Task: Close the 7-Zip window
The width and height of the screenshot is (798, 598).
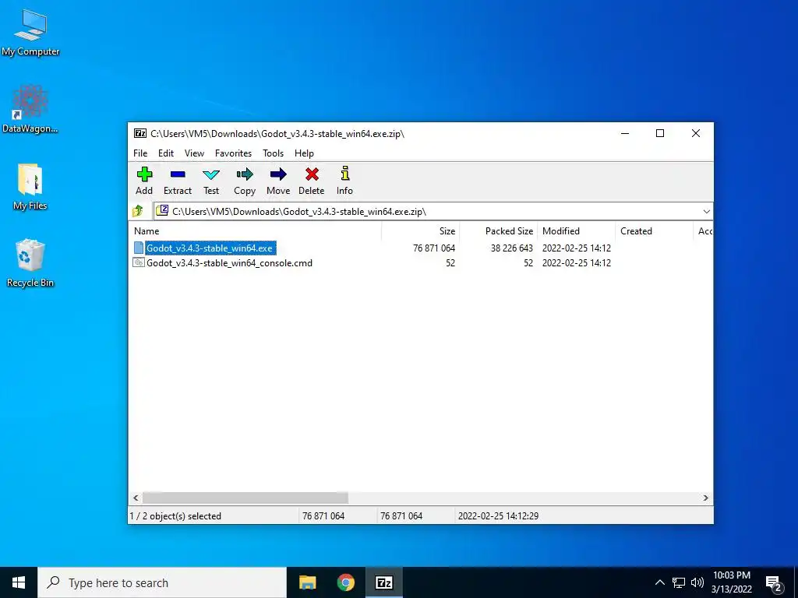Action: click(x=696, y=133)
